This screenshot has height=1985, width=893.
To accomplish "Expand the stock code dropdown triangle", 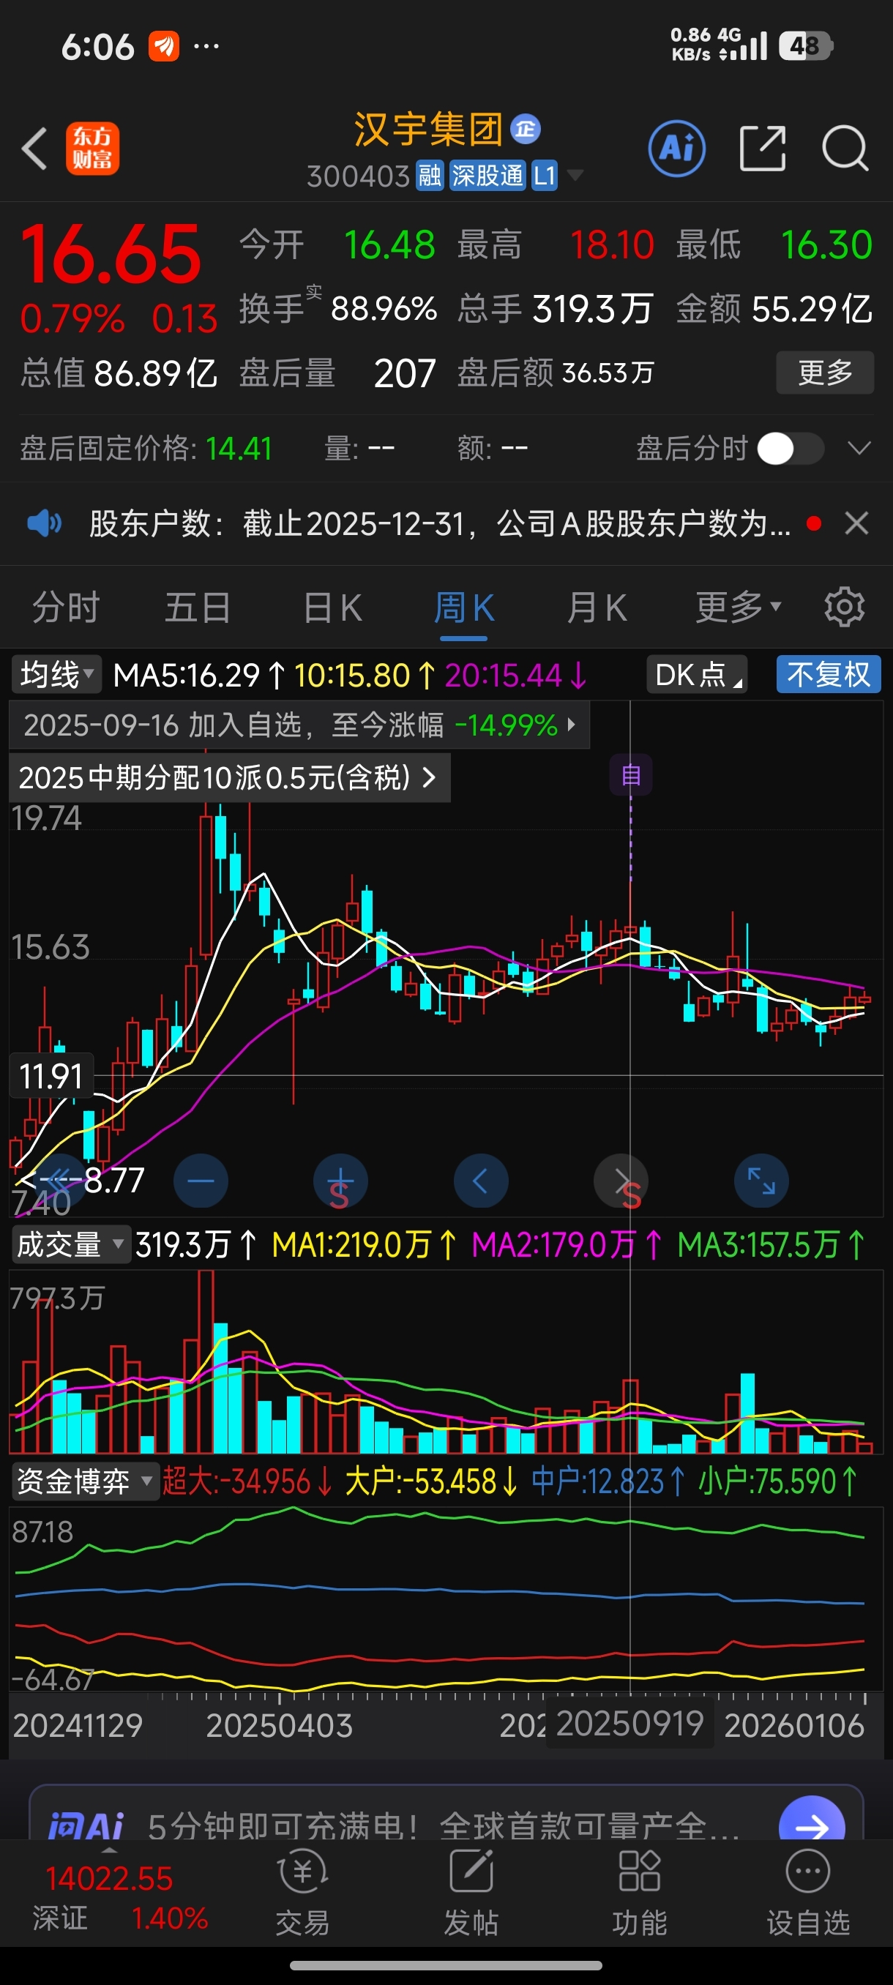I will pyautogui.click(x=574, y=176).
